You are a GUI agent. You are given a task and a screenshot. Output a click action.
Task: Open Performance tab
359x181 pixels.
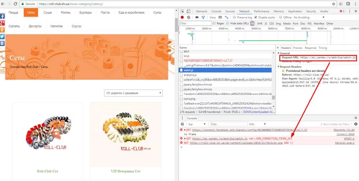pyautogui.click(x=262, y=11)
